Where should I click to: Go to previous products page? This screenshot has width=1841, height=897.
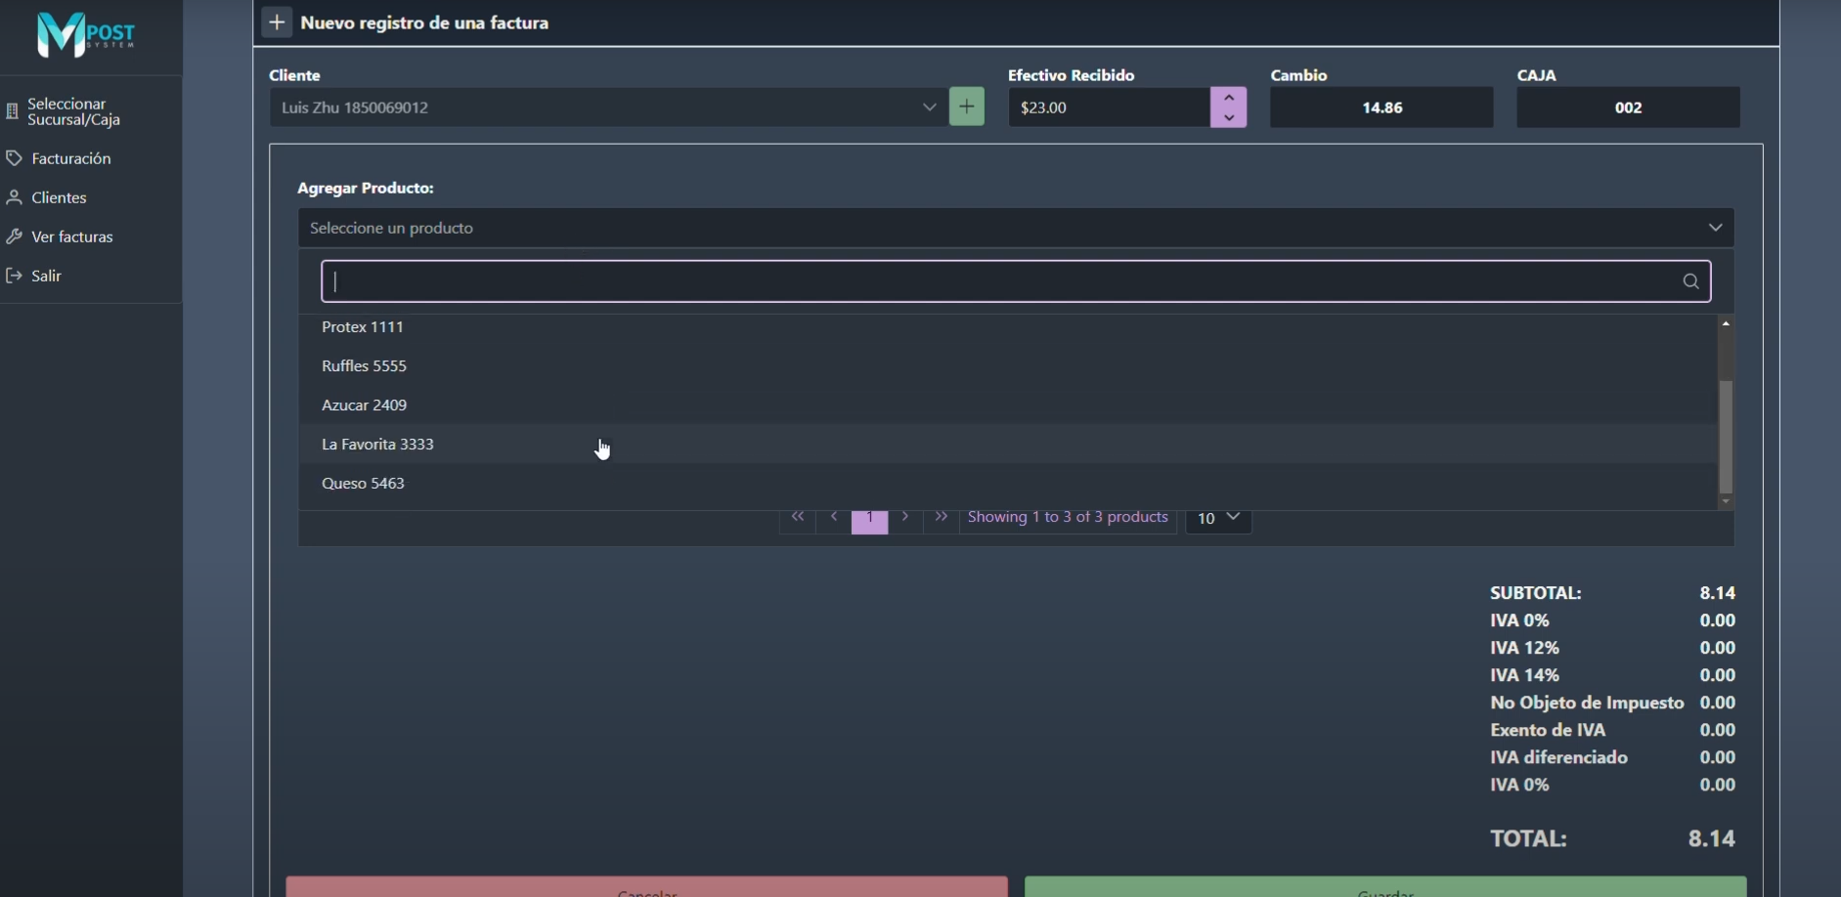point(834,518)
